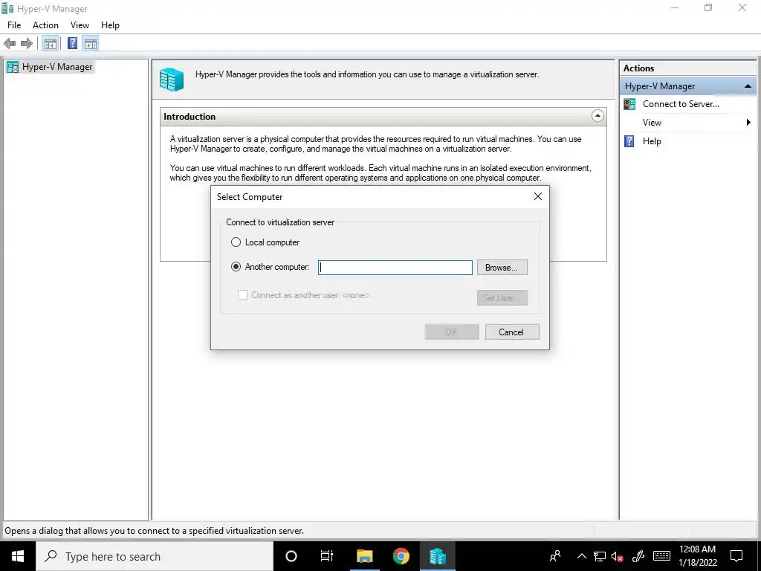Click Hyper-V Manager taskbar icon
Viewport: 761px width, 571px height.
[437, 556]
